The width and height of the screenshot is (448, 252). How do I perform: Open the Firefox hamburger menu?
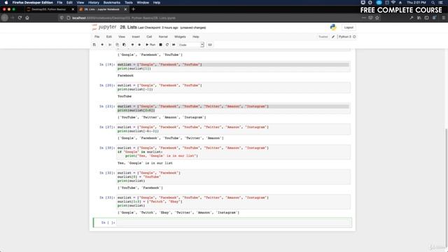click(x=443, y=17)
